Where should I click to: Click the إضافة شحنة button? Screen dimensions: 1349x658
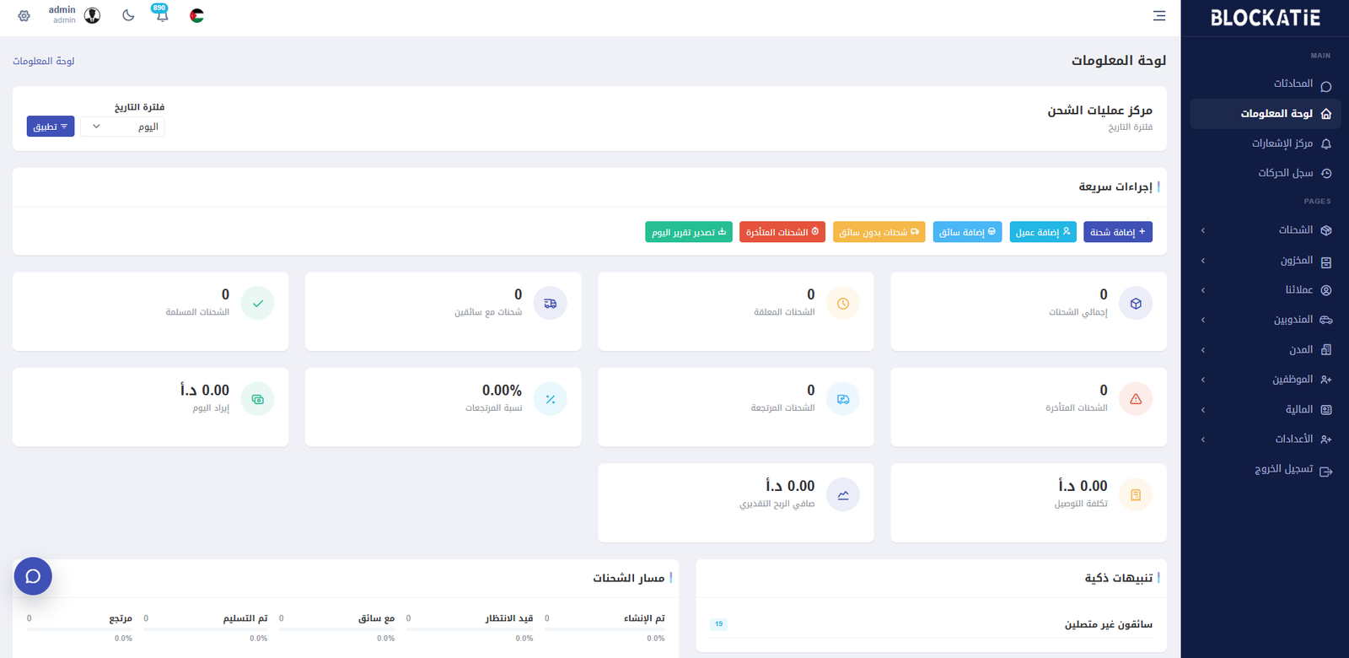[x=1118, y=232]
